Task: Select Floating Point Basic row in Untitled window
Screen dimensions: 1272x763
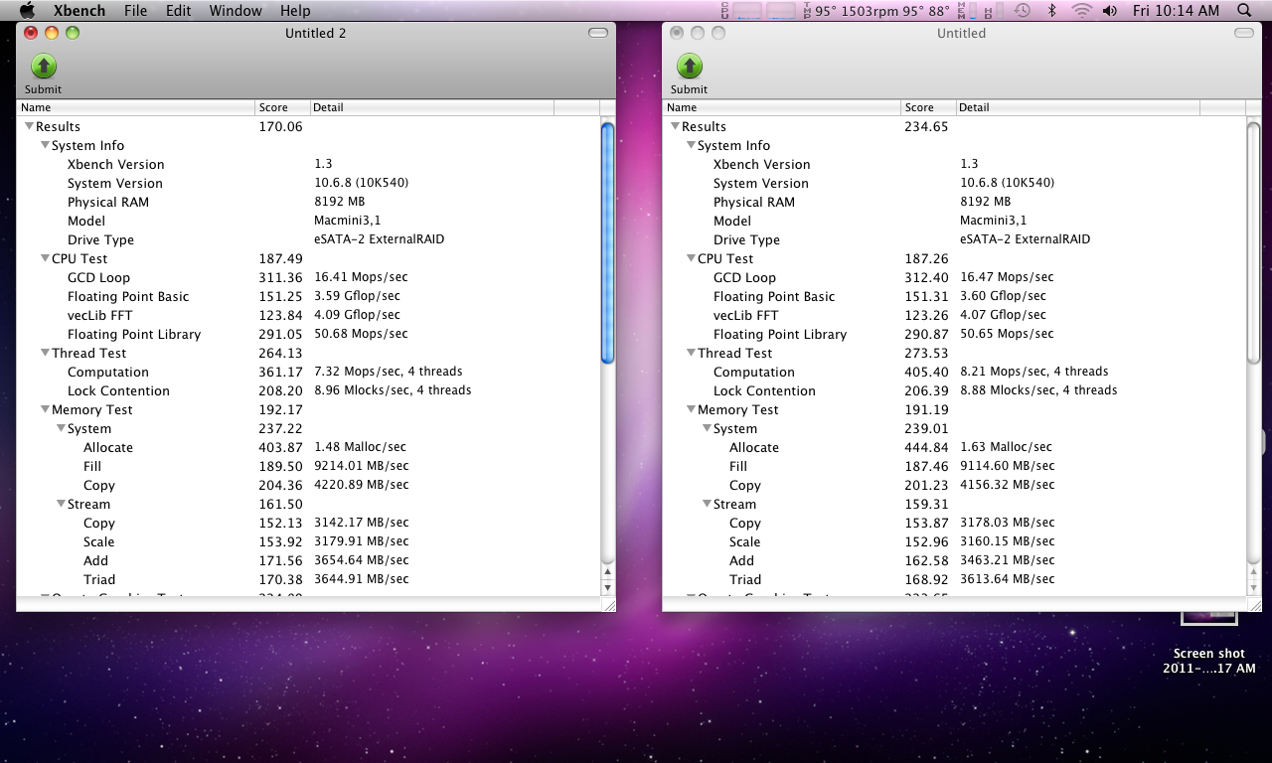Action: click(x=955, y=296)
